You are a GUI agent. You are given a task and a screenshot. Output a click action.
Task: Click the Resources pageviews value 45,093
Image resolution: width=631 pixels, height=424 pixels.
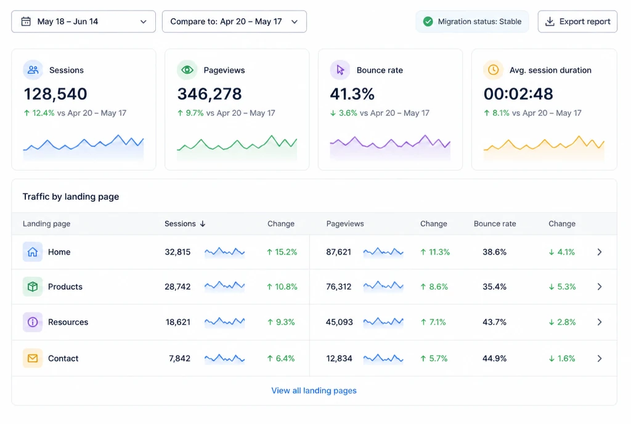(340, 322)
